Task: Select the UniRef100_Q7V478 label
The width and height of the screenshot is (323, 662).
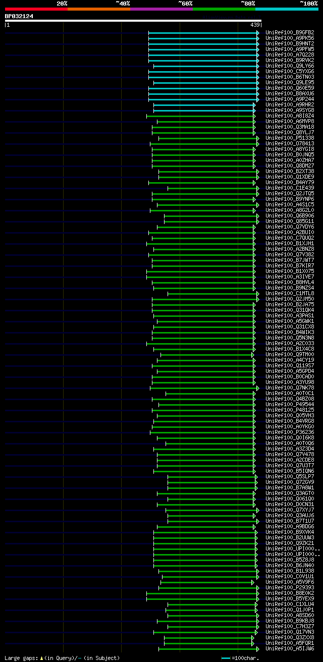Action: point(290,455)
